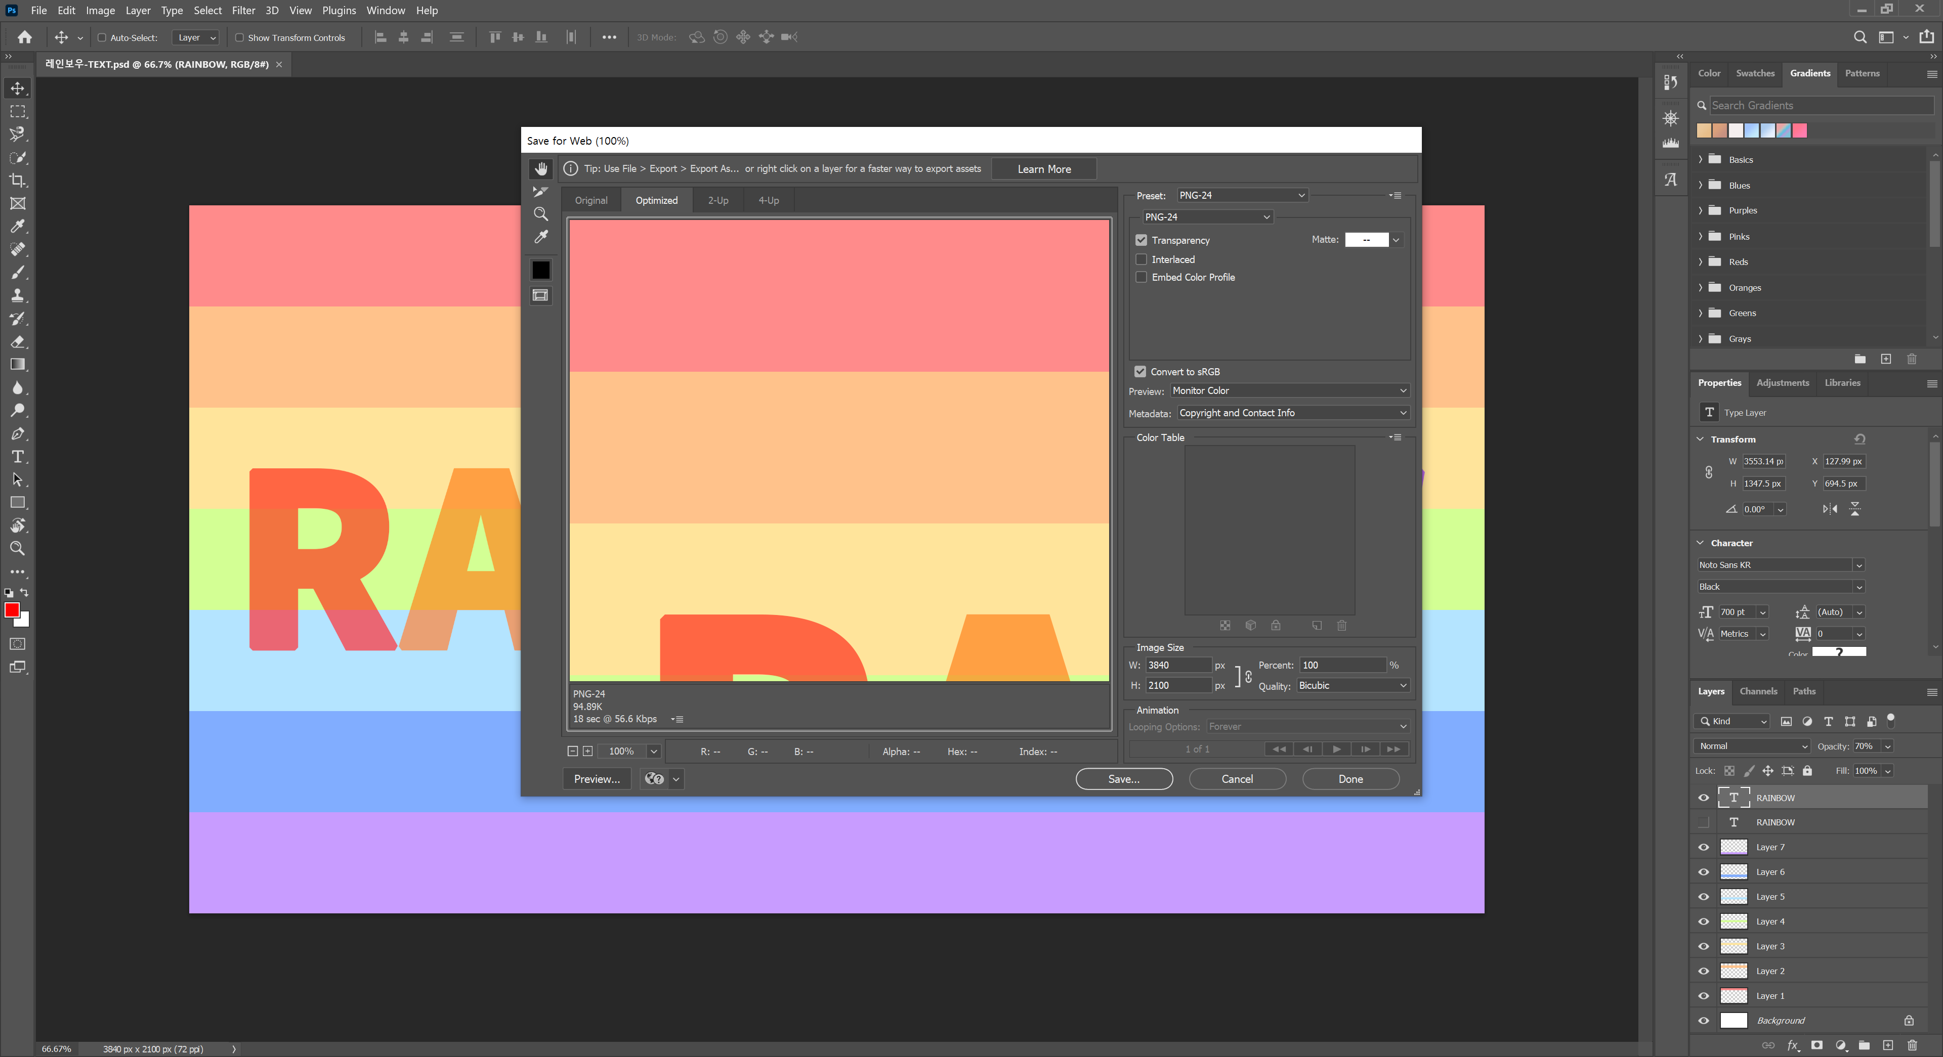Select the Slice Select tool in dialog
1943x1057 pixels.
(x=541, y=192)
